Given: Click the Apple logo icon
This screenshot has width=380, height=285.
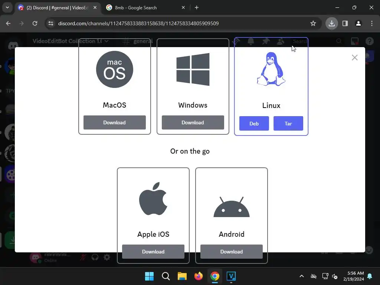Looking at the screenshot, I should click(153, 199).
